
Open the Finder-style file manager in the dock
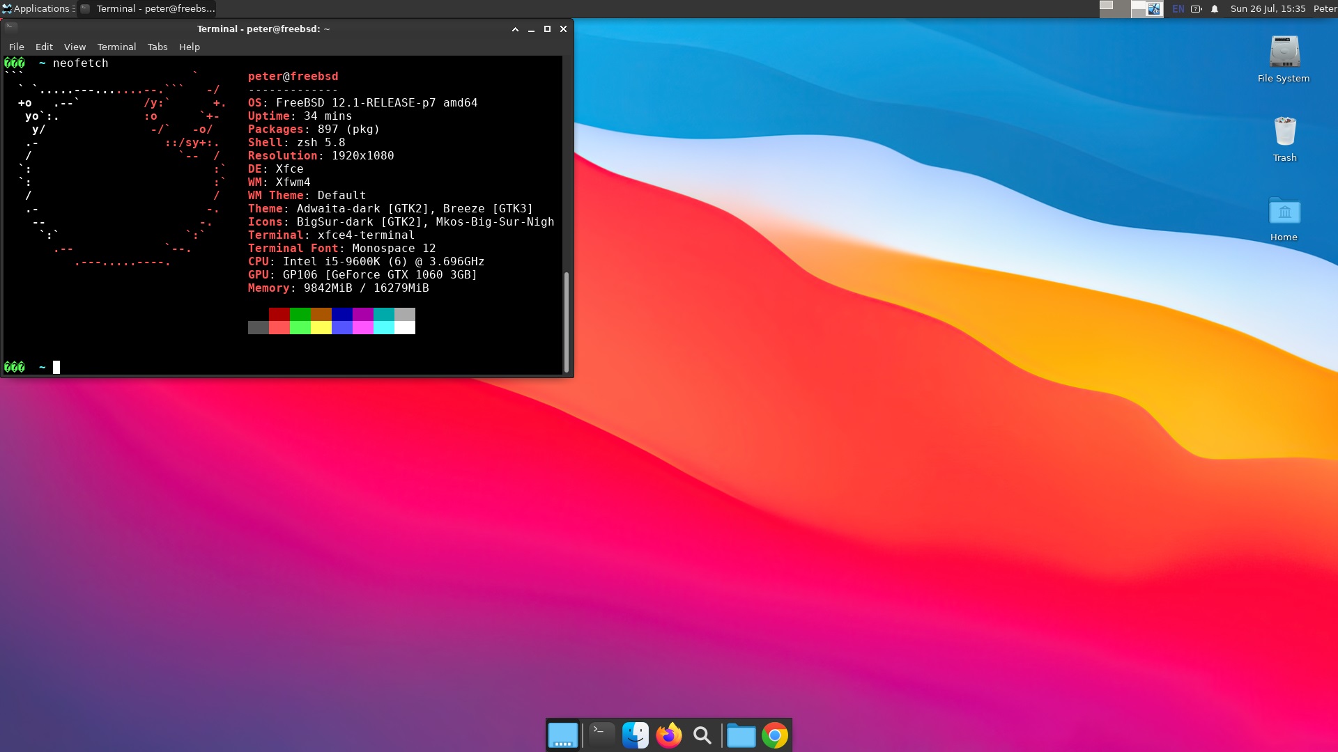(x=636, y=735)
